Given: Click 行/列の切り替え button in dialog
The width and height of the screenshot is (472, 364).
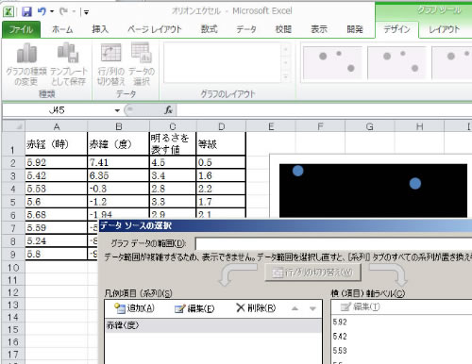Looking at the screenshot, I should point(312,273).
